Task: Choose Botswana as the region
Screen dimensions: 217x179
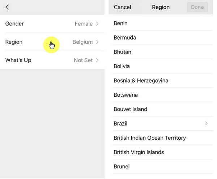Action: point(125,95)
